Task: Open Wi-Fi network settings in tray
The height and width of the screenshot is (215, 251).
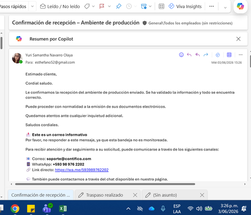Action: point(190,208)
